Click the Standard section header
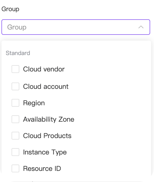 point(18,53)
